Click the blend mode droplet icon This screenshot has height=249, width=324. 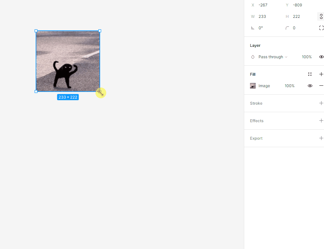click(252, 57)
